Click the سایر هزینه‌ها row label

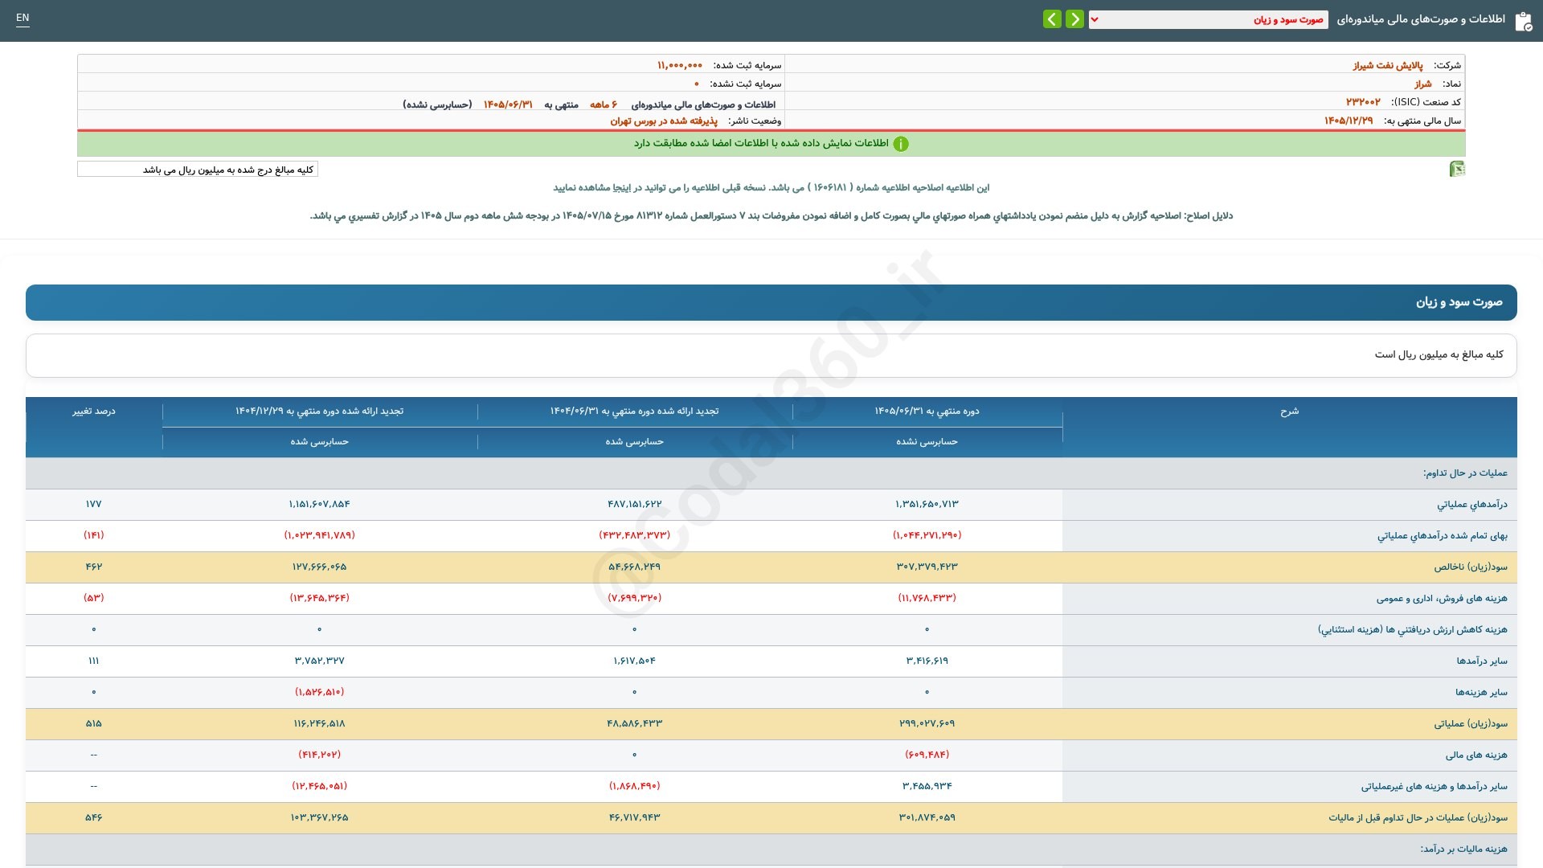[x=1481, y=692]
